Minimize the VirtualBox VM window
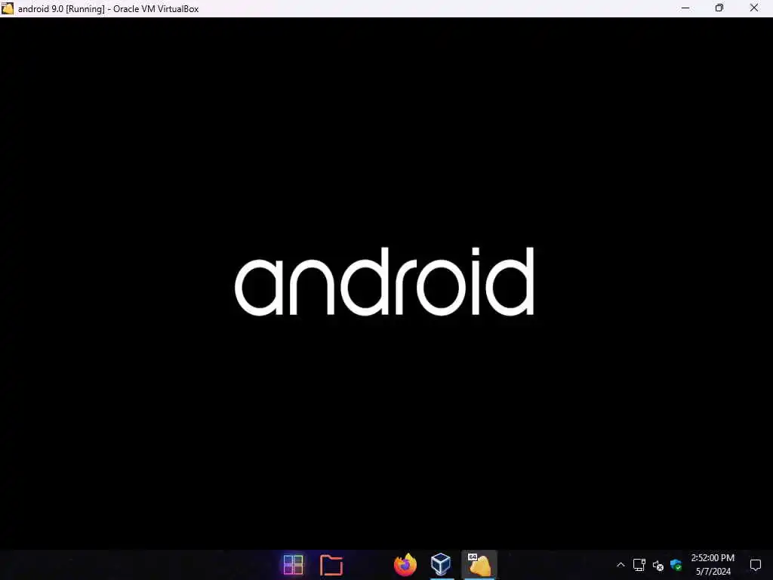Screen dimensions: 773x580 [685, 8]
